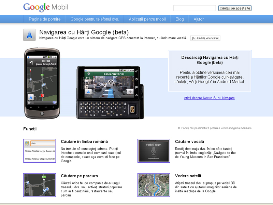The height and width of the screenshot is (205, 273).
Task: Open the 'Pagina de pornire' menu item
Action: pos(45,19)
